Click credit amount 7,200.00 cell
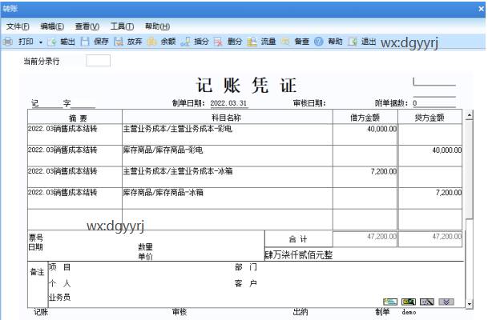Viewport: 488px width, 320px height. point(430,198)
